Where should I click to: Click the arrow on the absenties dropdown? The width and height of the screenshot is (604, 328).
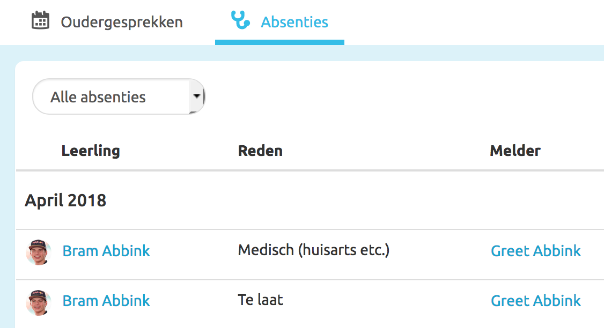pos(197,96)
